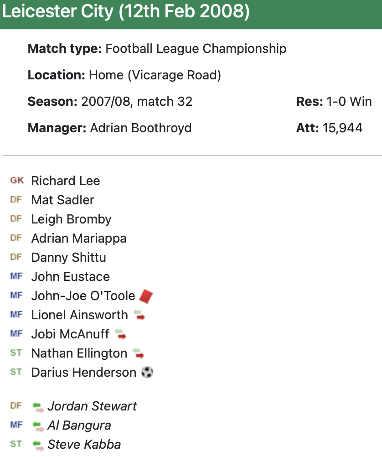Click the sub-on arrows before Jordan Stewart
Image resolution: width=382 pixels, height=457 pixels.
click(38, 406)
